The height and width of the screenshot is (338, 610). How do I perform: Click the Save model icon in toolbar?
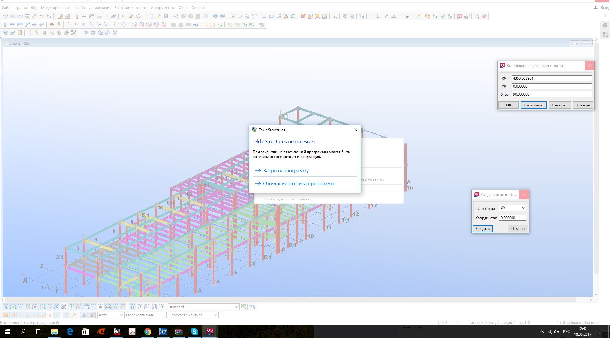click(x=166, y=16)
